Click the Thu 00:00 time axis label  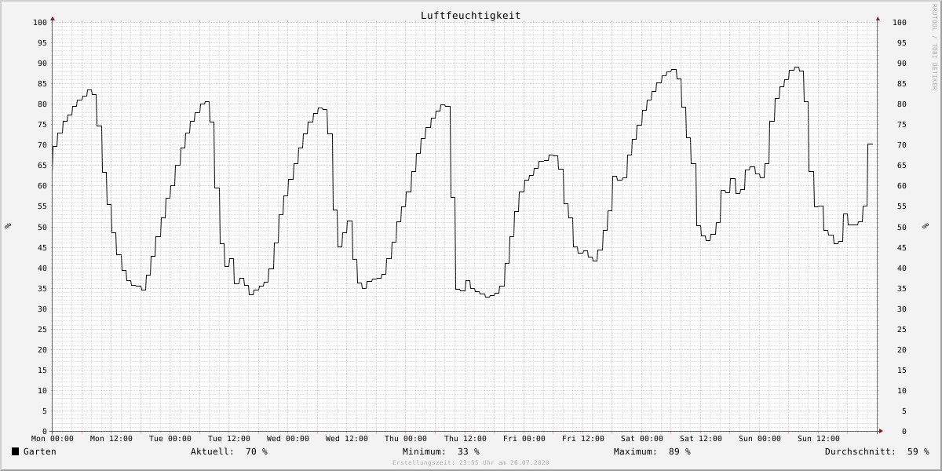click(406, 439)
